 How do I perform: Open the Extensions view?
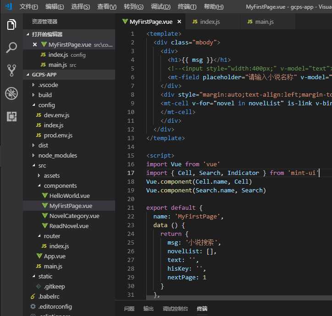click(x=11, y=116)
